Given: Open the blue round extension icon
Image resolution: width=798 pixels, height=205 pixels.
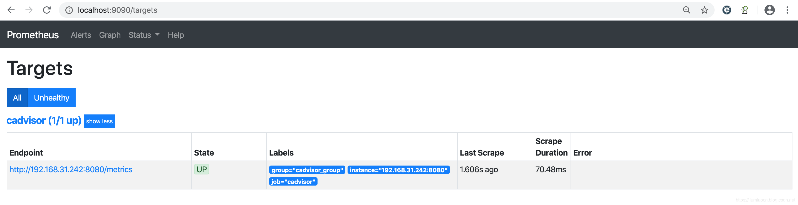Looking at the screenshot, I should [727, 10].
